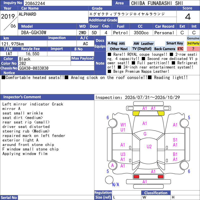Click the Smart Key badge
Screen dimensions: 200x200
tap(174, 43)
